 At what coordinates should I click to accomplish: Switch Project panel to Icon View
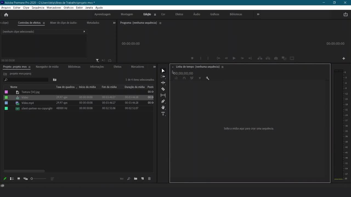19,179
